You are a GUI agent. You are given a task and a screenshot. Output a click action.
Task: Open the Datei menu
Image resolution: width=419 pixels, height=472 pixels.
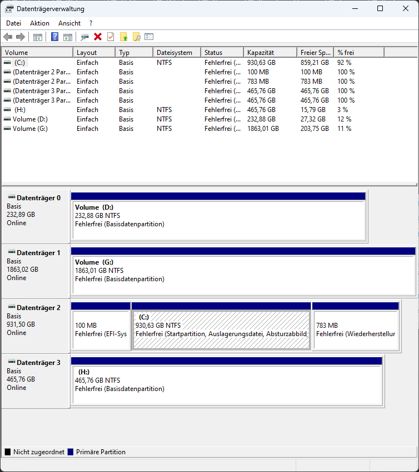(x=13, y=23)
